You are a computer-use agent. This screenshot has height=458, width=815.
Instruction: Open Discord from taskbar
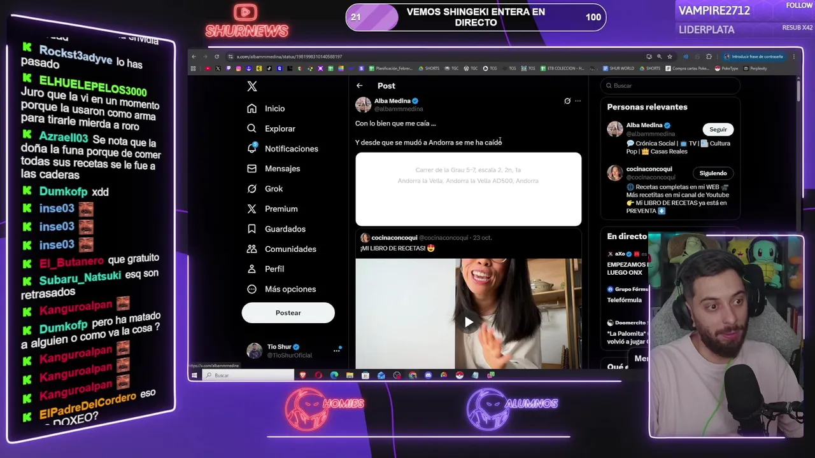pyautogui.click(x=428, y=375)
